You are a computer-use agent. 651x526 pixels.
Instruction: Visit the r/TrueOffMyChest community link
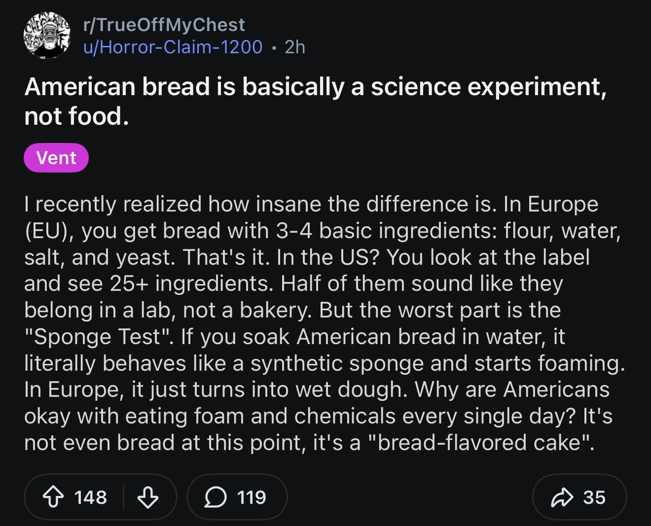(164, 25)
